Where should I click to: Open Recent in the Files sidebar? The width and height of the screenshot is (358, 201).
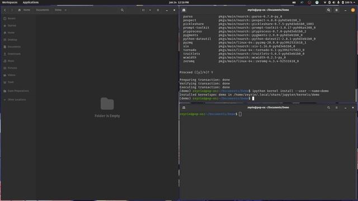click(18, 18)
